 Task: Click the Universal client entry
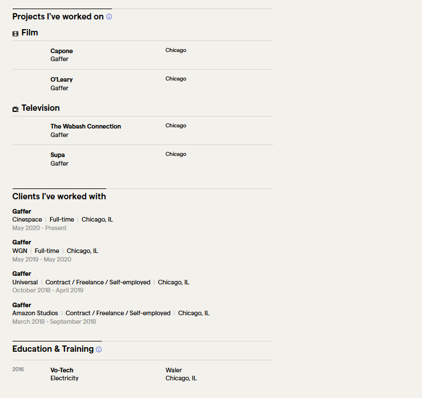25,282
